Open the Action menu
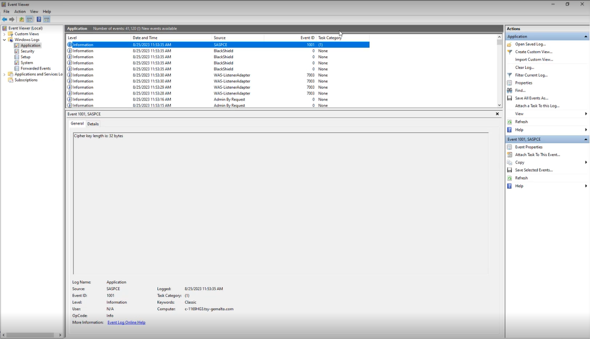 click(x=20, y=11)
